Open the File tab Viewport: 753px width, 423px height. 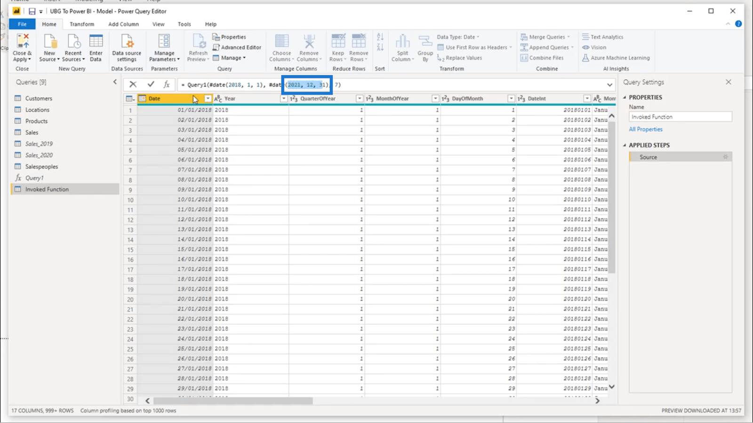[22, 24]
